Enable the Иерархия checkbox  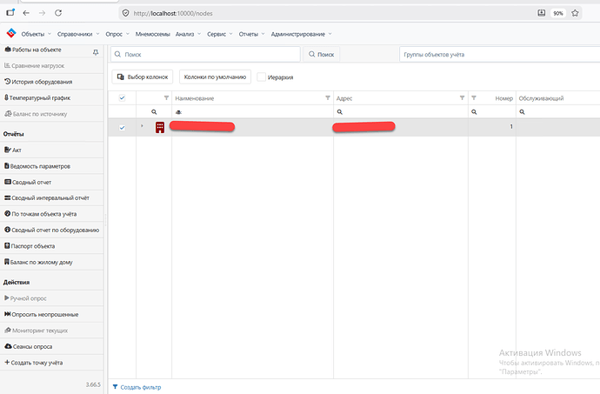(261, 77)
